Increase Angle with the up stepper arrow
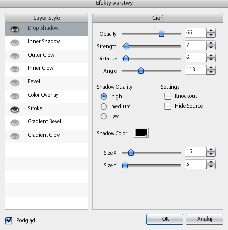Viewport: 228px width, 230px height. coord(211,67)
